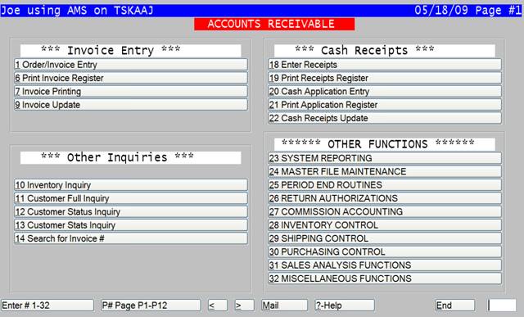Viewport: 524px width, 317px height.
Task: Open 23 SYSTEM REPORTING
Action: click(x=385, y=158)
